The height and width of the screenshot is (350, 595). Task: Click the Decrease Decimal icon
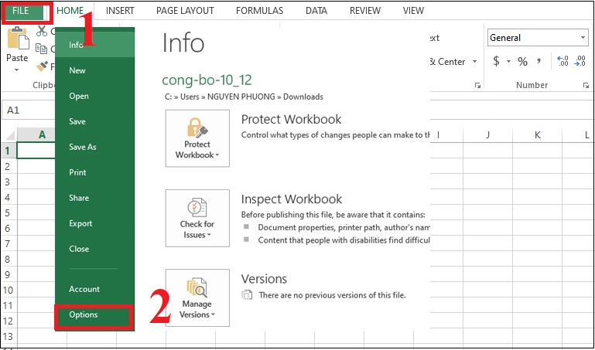pos(581,62)
